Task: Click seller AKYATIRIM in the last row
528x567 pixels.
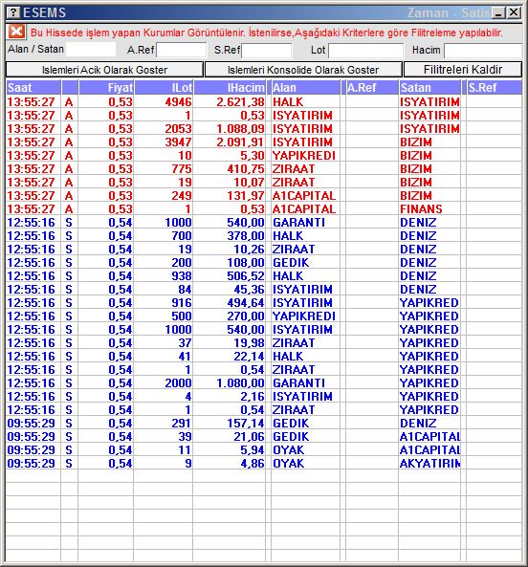Action: pyautogui.click(x=430, y=463)
